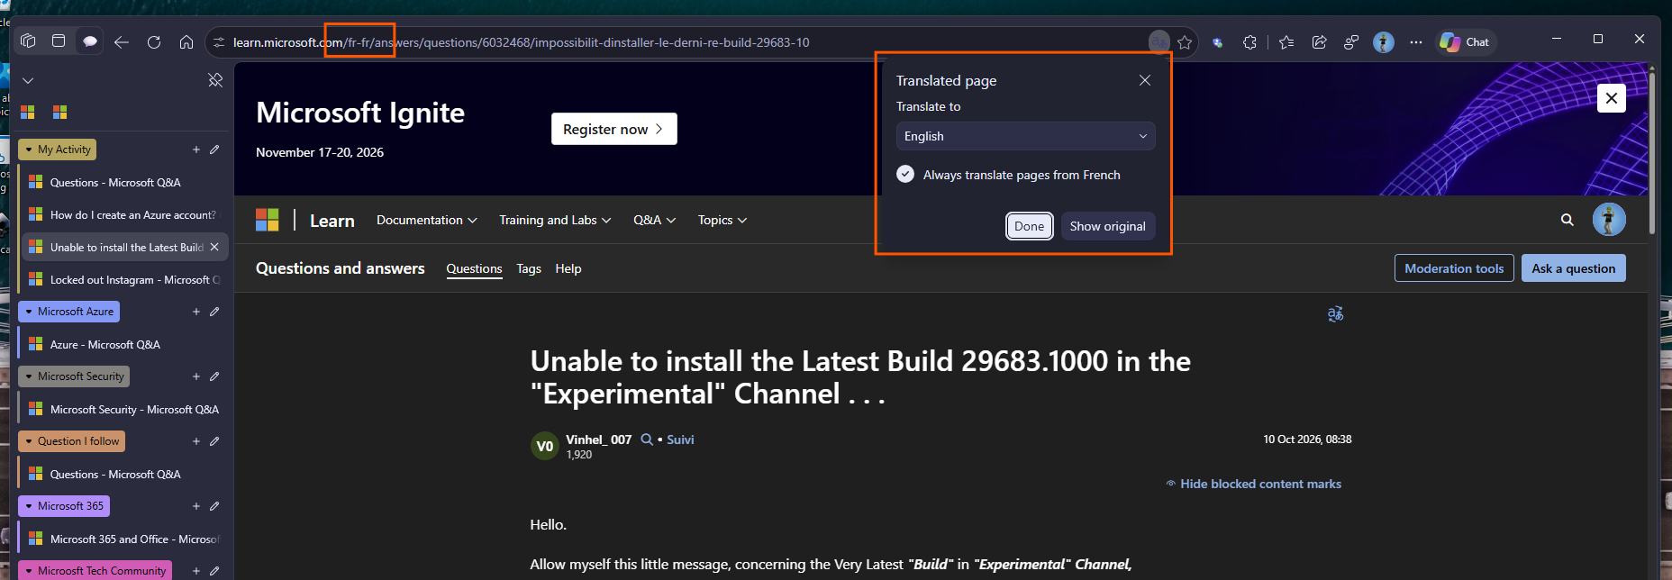Click Hide blocked content marks link
Image resolution: width=1672 pixels, height=580 pixels.
coord(1254,484)
